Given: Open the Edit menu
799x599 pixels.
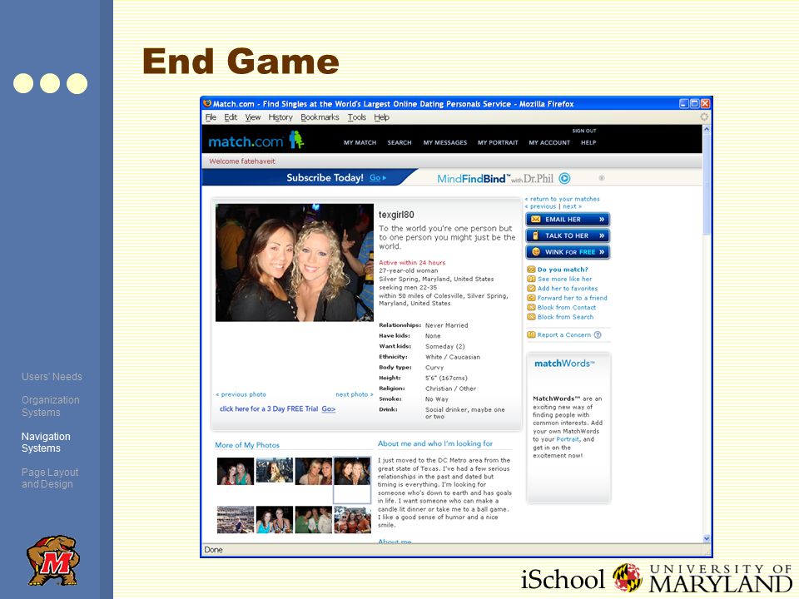Looking at the screenshot, I should click(231, 117).
